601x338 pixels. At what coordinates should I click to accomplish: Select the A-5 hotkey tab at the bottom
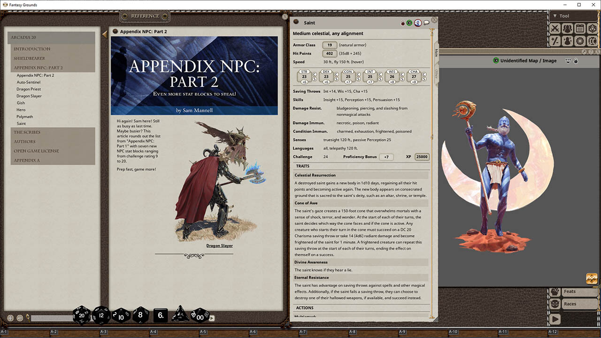203,331
